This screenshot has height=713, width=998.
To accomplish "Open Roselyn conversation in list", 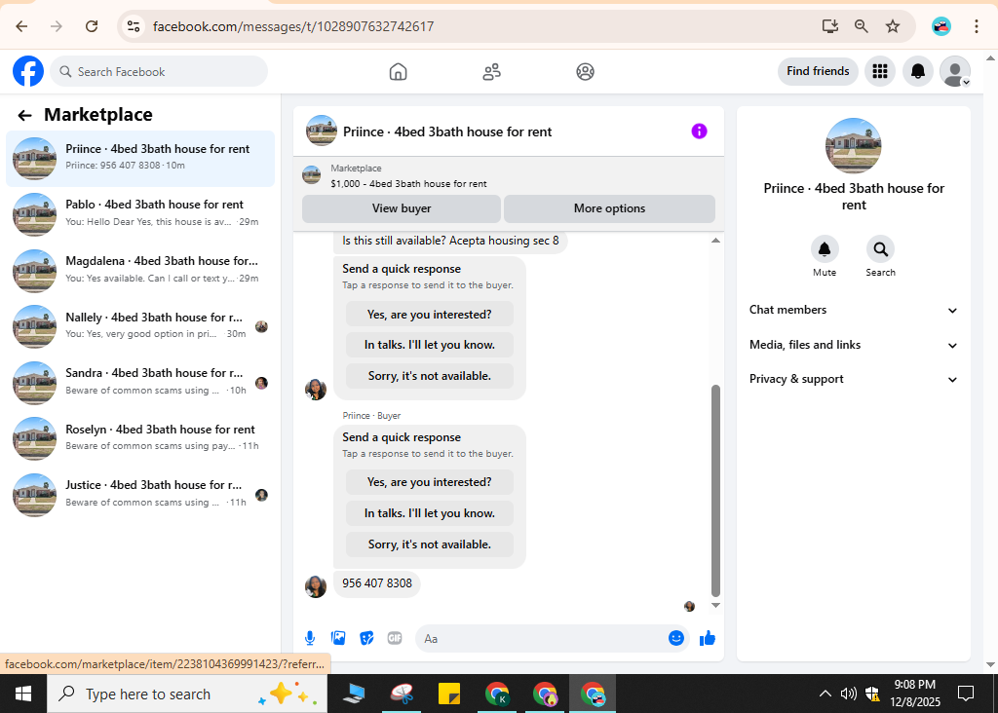I will coord(140,438).
